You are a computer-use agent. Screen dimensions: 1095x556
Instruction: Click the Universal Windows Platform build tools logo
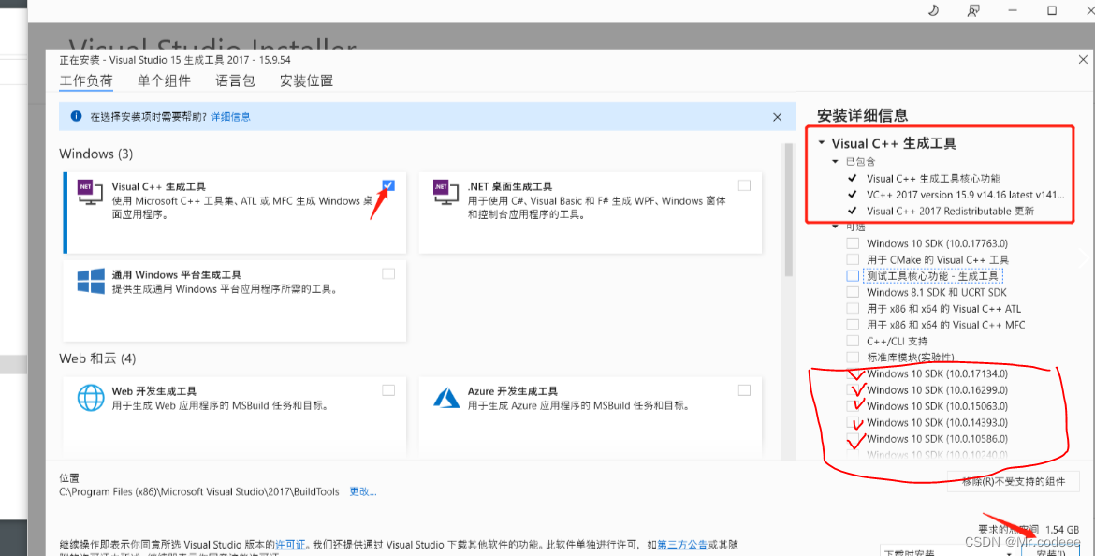click(90, 282)
